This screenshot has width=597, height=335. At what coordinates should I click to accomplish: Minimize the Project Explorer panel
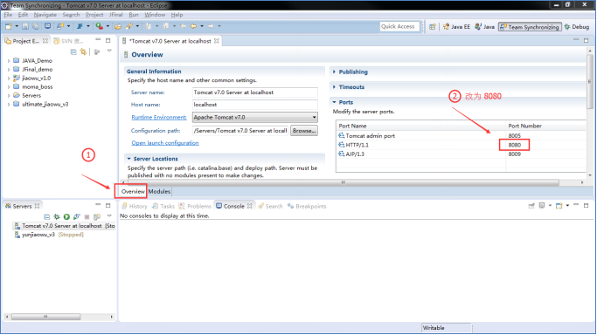coord(98,40)
